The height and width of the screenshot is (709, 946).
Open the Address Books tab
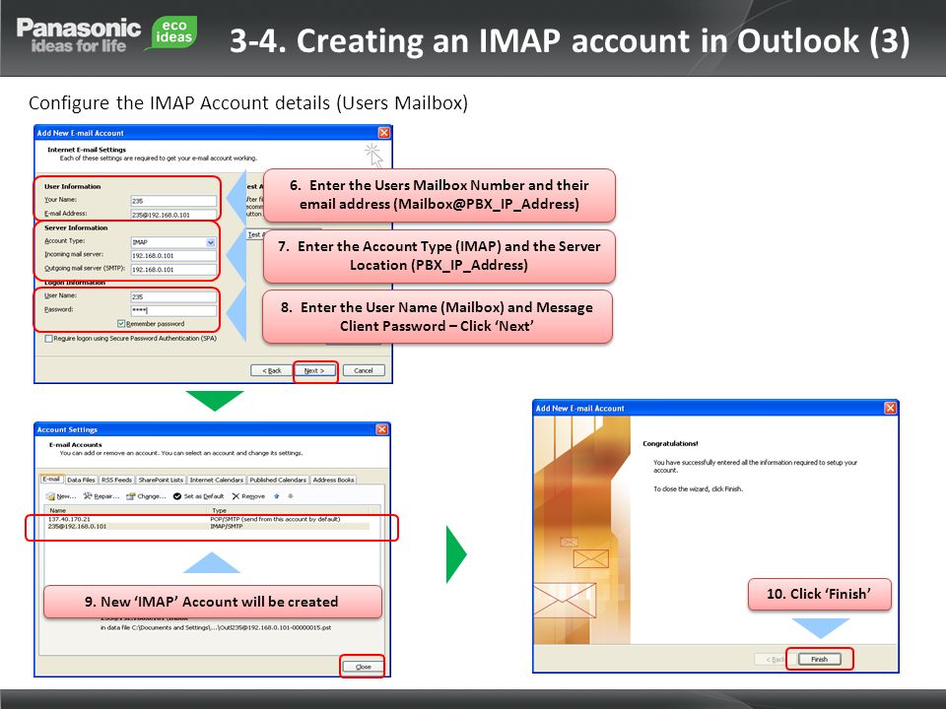click(334, 480)
